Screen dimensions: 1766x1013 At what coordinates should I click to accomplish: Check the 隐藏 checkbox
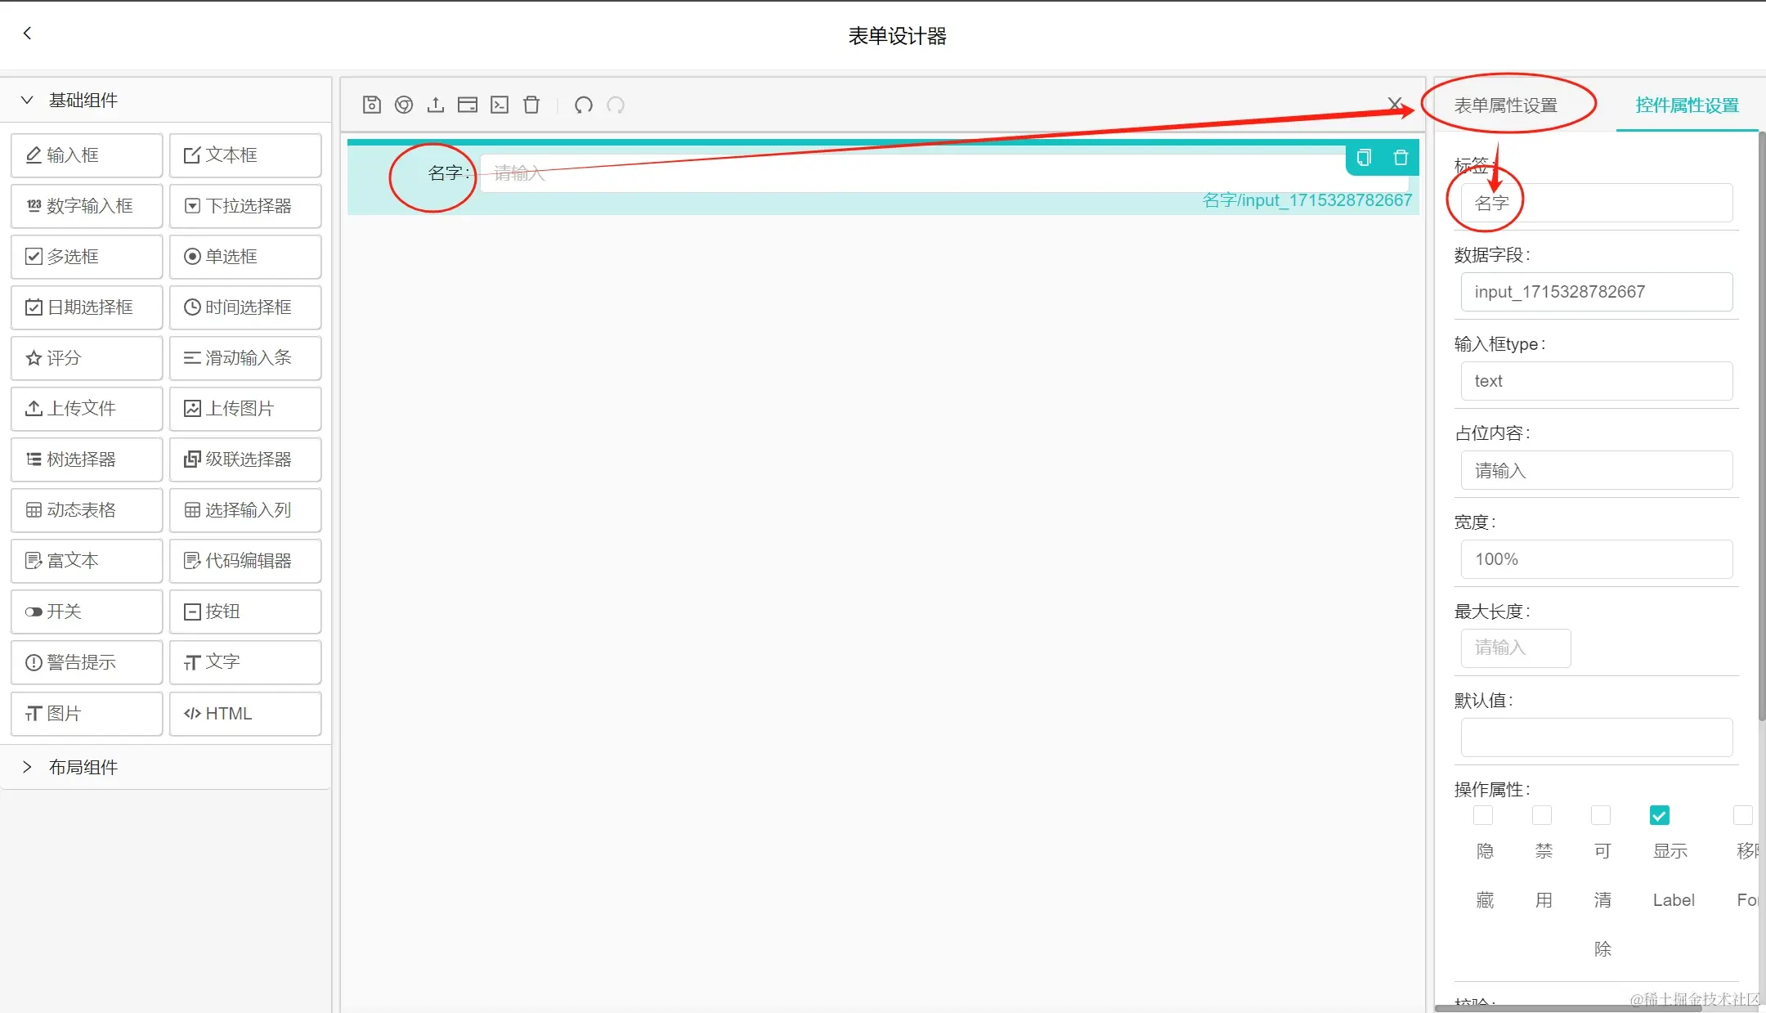pyautogui.click(x=1483, y=815)
